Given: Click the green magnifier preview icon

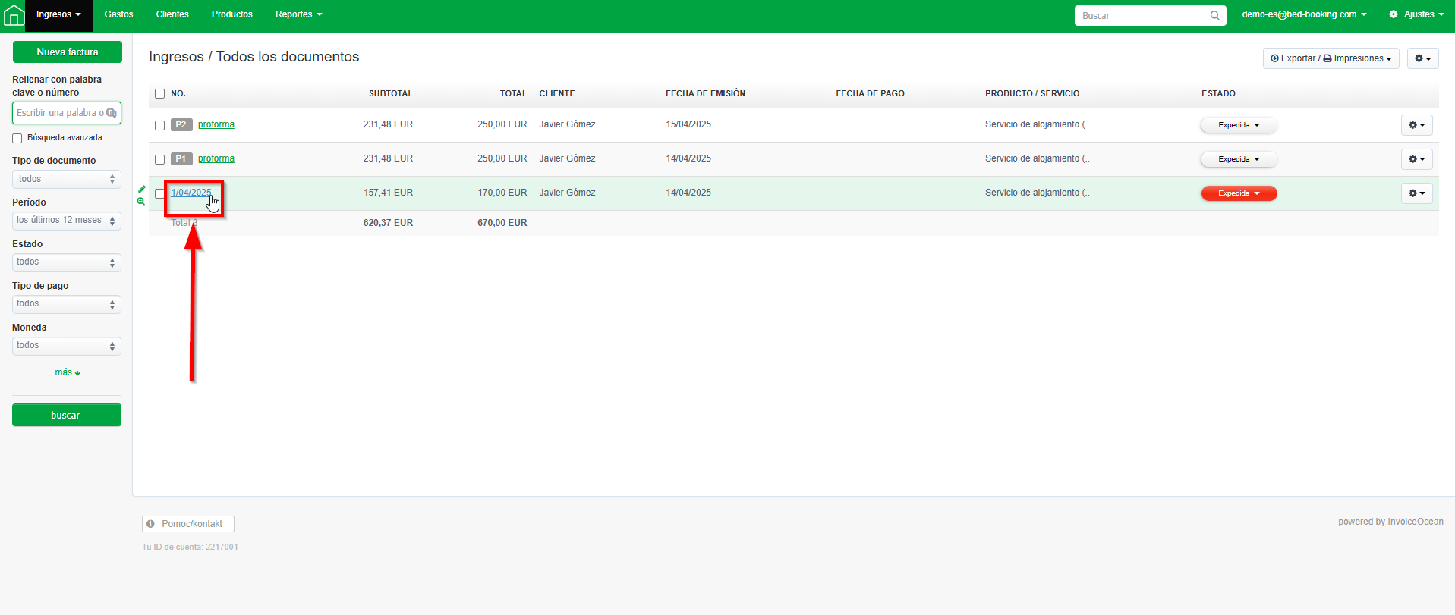Looking at the screenshot, I should 141,202.
